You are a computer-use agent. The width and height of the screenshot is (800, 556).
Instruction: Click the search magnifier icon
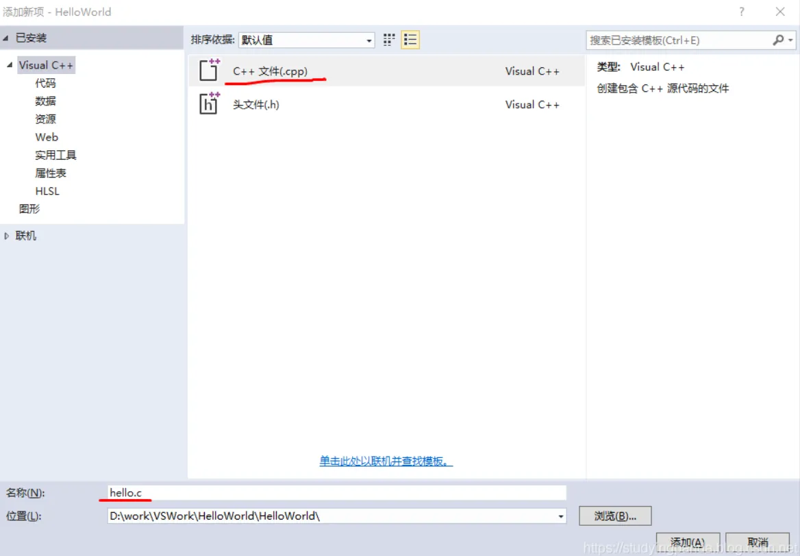coord(778,40)
